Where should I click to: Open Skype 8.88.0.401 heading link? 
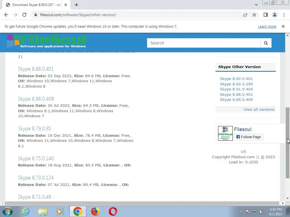point(36,69)
